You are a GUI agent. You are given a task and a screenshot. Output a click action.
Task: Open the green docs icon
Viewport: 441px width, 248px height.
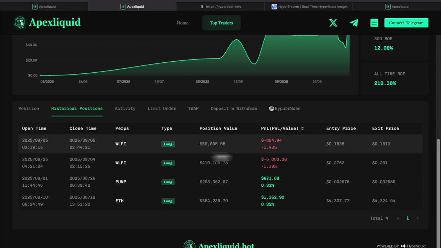tap(374, 23)
